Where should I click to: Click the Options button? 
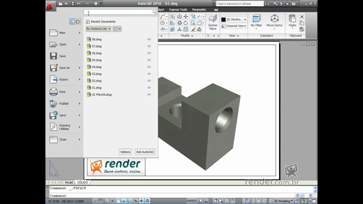tap(125, 152)
